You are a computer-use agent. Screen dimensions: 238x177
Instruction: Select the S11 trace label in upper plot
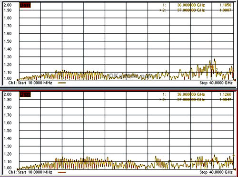(25, 5)
